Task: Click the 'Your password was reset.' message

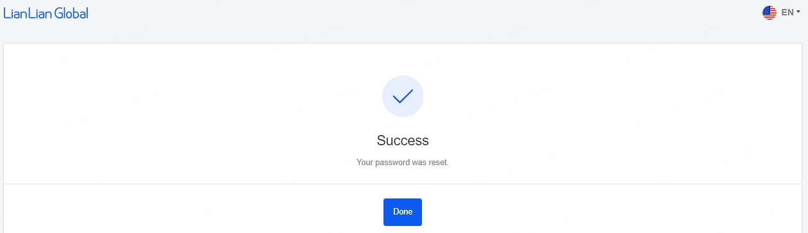Action: [x=403, y=163]
